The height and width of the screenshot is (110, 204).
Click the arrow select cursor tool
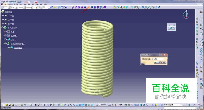201,25
